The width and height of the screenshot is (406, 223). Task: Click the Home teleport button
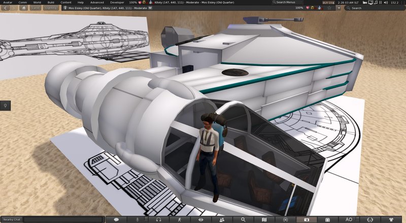(23, 8)
